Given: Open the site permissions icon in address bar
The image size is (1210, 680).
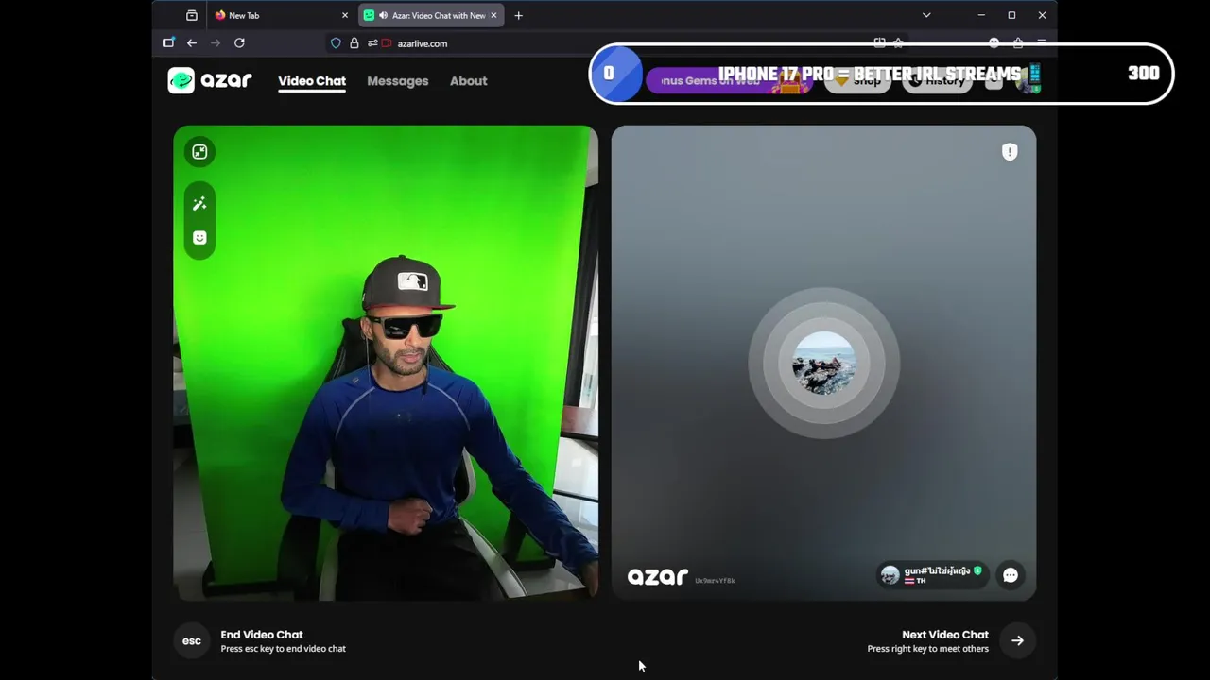Looking at the screenshot, I should 372,43.
